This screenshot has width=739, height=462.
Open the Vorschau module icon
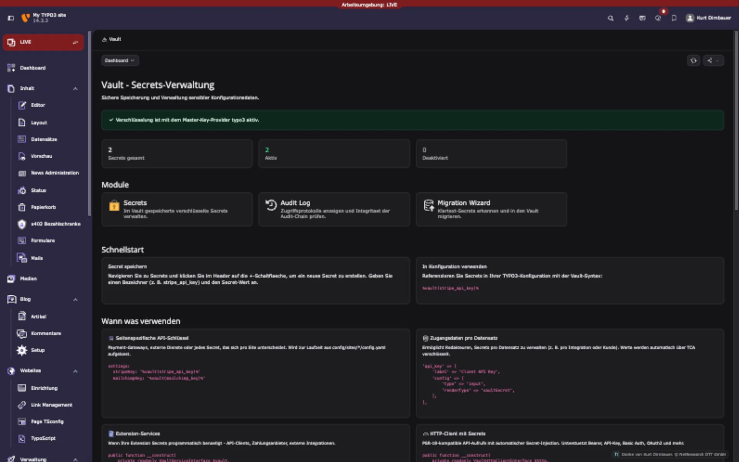click(x=22, y=156)
